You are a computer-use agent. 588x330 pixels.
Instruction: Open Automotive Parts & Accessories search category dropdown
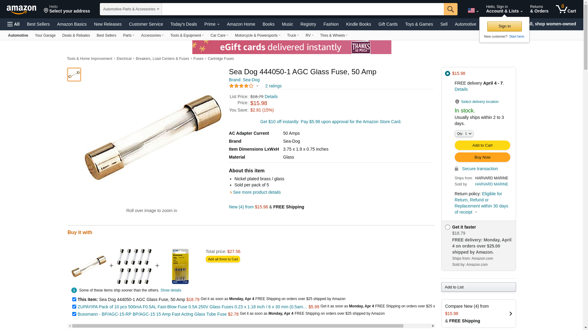pyautogui.click(x=131, y=9)
